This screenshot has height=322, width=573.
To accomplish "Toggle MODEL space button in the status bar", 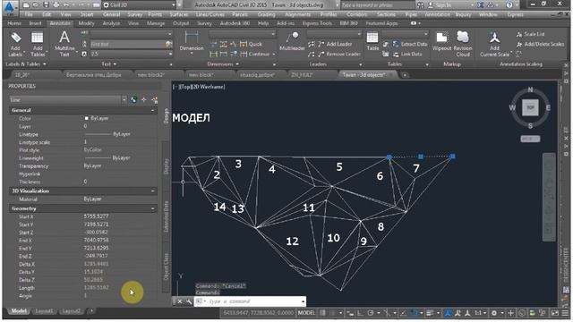I will [x=306, y=313].
